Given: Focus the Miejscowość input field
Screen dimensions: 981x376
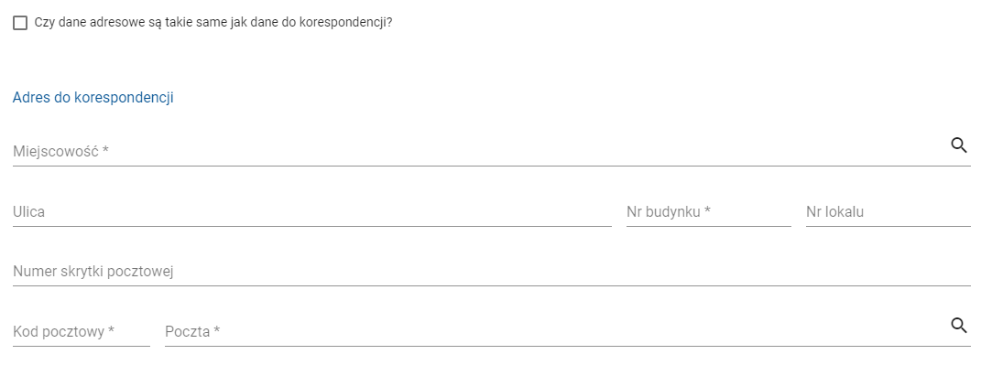Looking at the screenshot, I should 458,151.
